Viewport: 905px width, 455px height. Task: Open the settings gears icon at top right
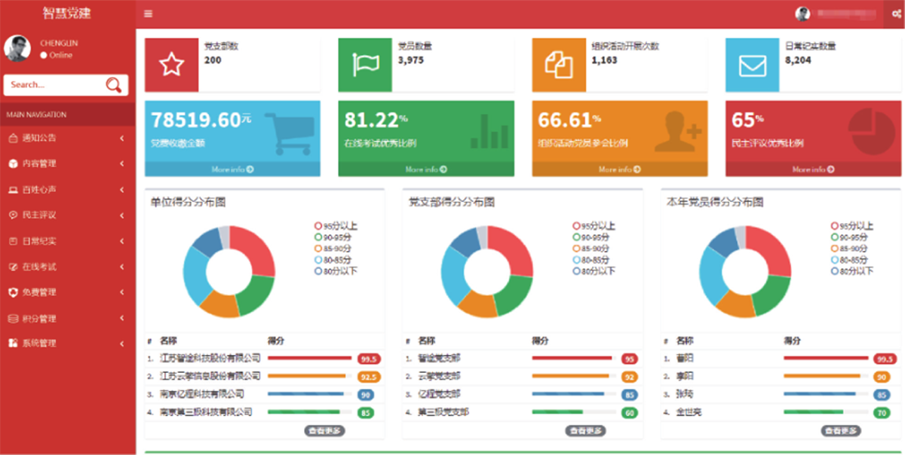(x=894, y=14)
